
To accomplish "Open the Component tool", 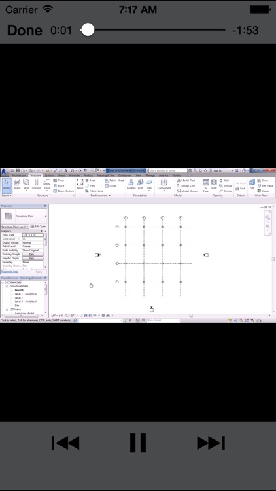I will (164, 185).
